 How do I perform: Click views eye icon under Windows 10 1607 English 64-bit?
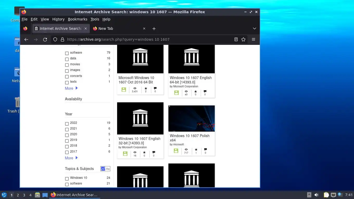click(x=186, y=91)
